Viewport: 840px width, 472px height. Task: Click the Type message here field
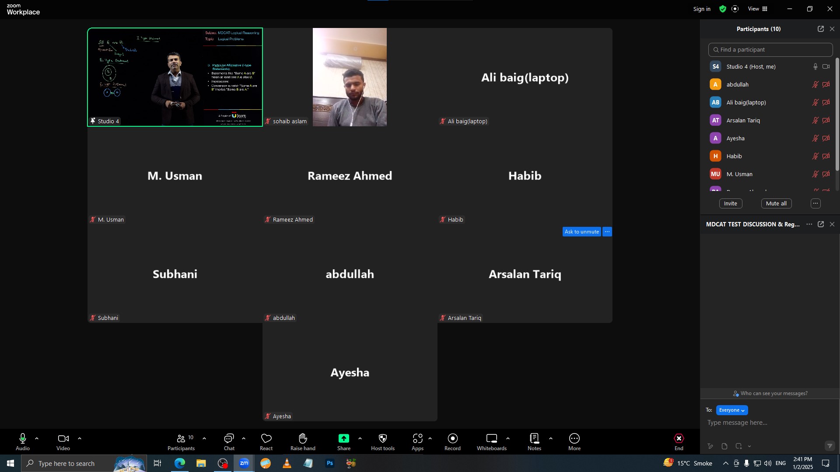pos(770,423)
